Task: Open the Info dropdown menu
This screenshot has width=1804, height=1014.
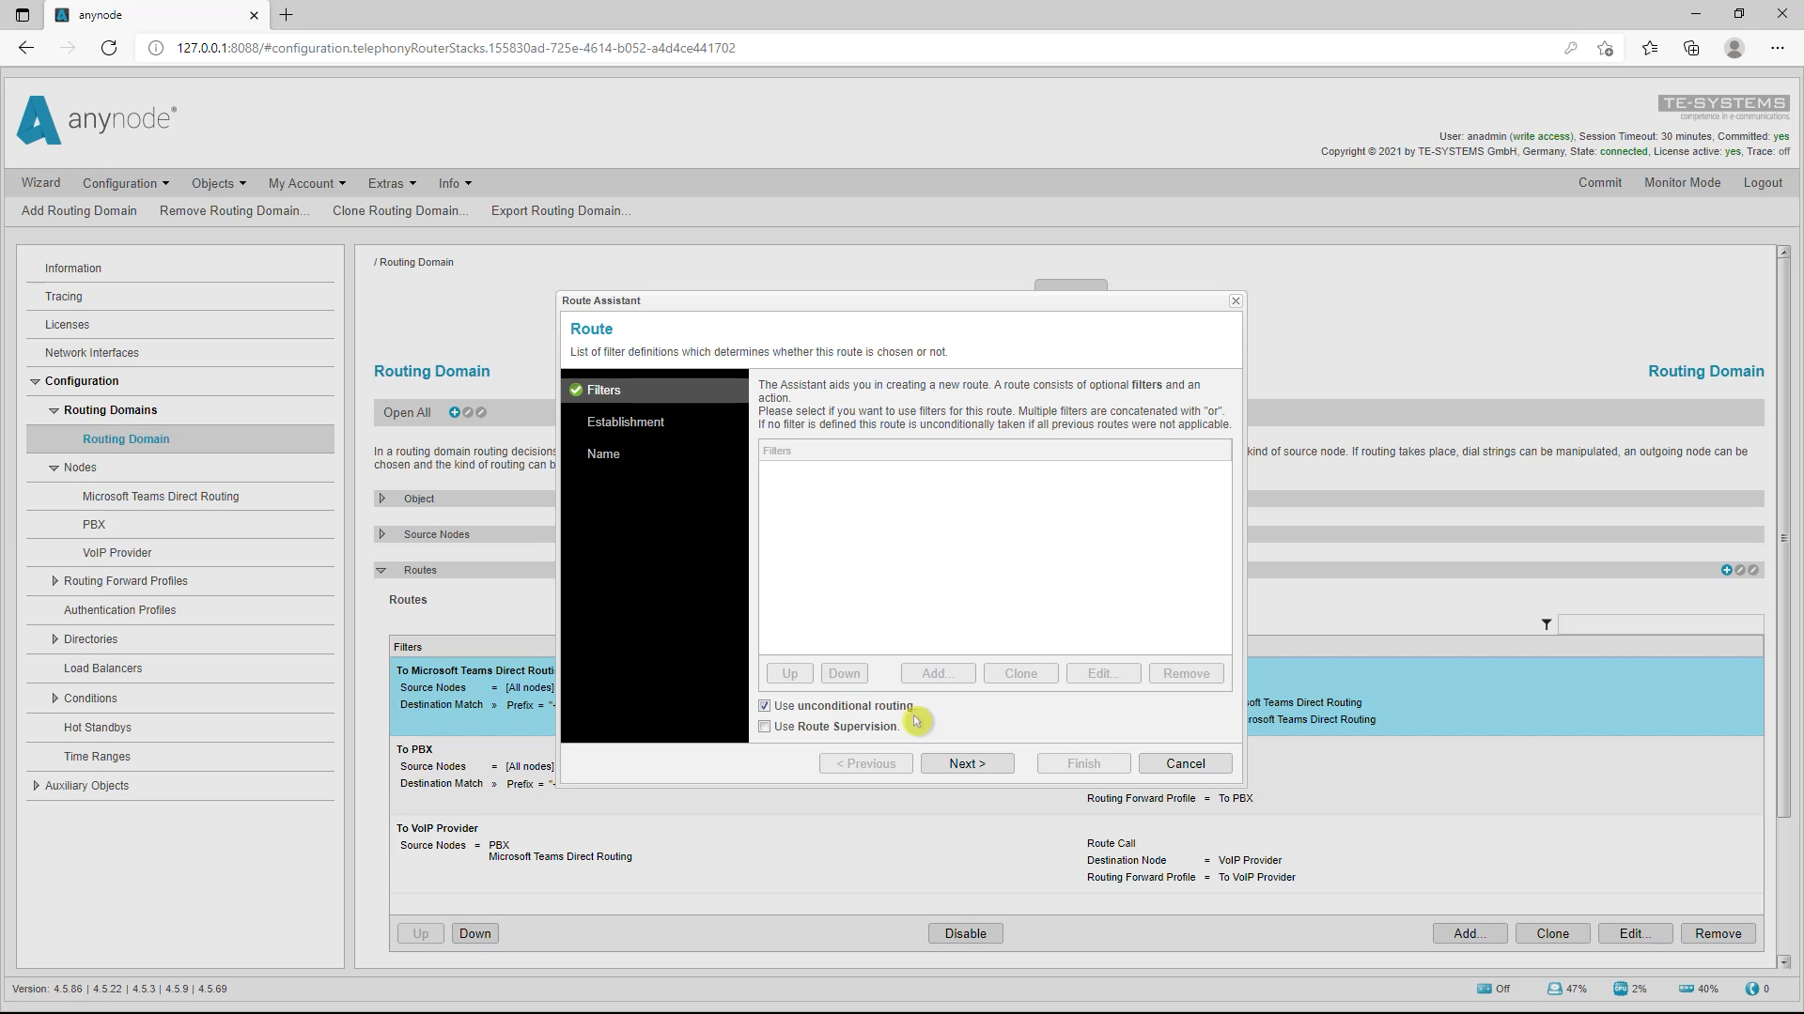Action: 455,183
